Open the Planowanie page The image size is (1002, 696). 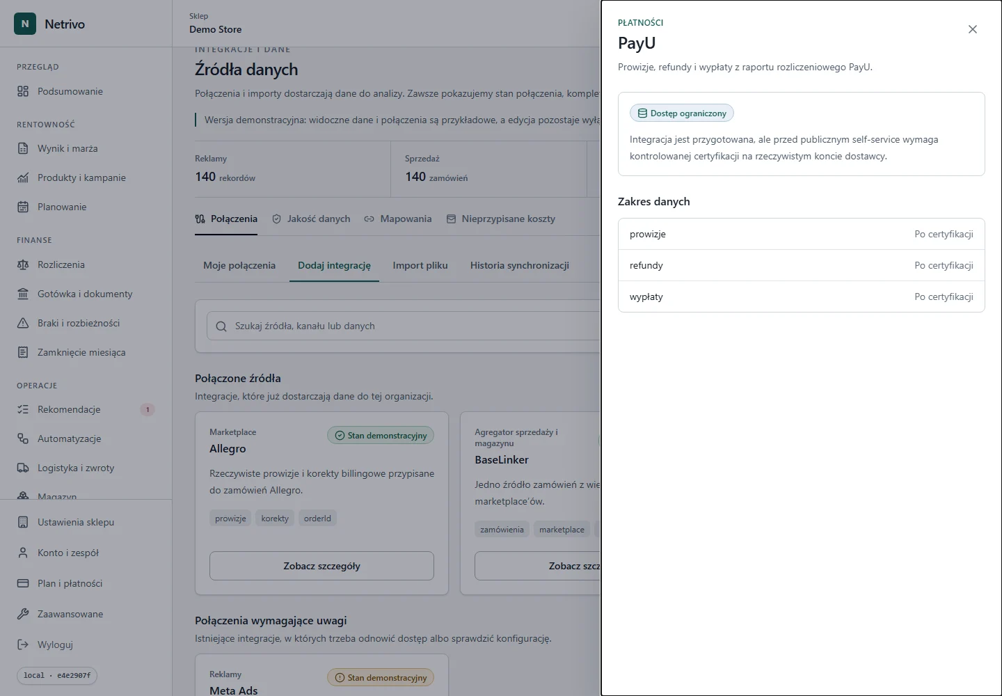coord(86,207)
